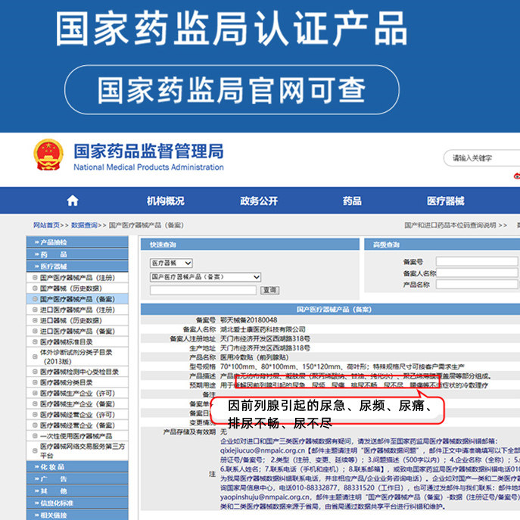Click the 高级查询 panel header

[442, 244]
